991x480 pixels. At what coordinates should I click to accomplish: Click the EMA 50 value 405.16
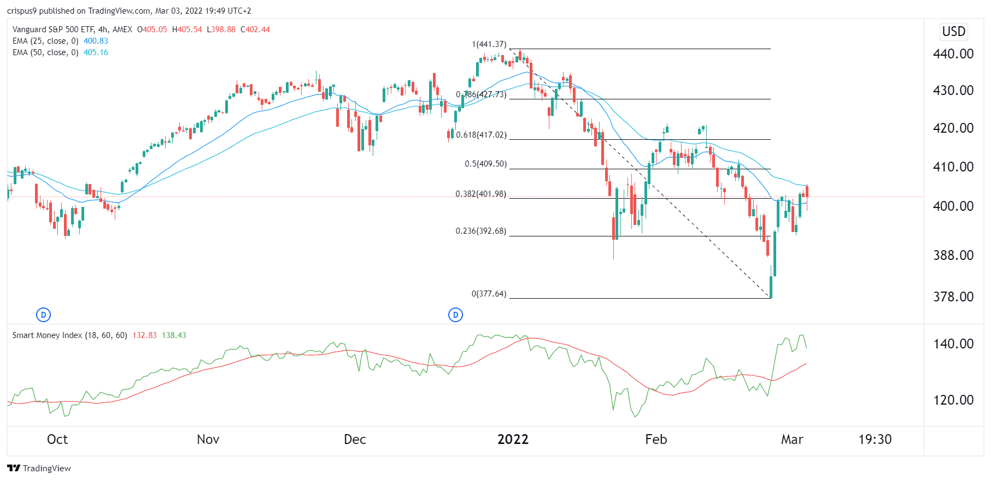pyautogui.click(x=96, y=52)
